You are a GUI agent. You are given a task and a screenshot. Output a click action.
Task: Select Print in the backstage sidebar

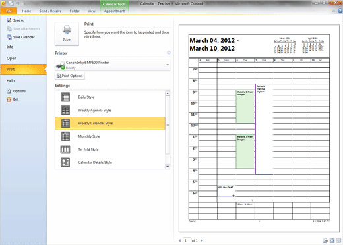coord(23,70)
